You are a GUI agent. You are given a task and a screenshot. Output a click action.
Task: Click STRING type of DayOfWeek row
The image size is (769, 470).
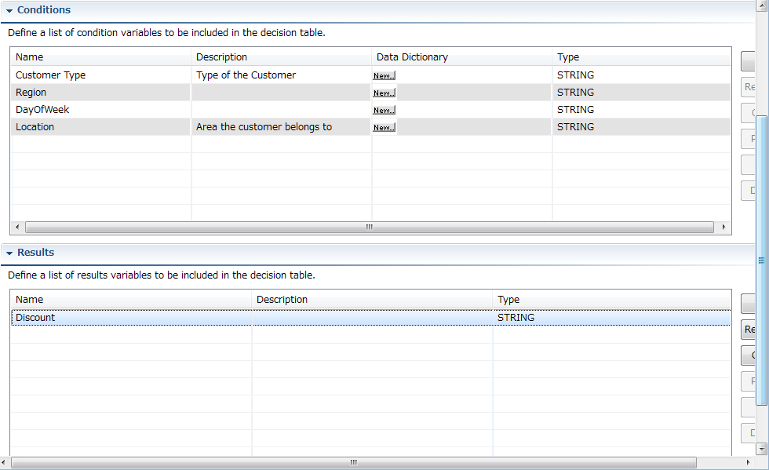(642, 109)
